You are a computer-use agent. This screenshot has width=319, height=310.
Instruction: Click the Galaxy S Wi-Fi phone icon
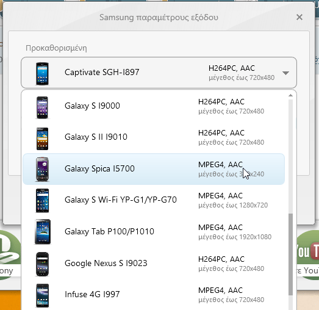pos(42,201)
